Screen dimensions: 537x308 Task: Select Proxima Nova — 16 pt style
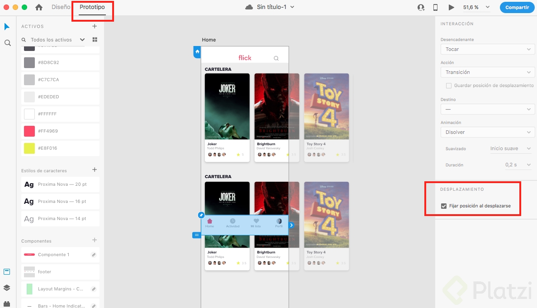(x=60, y=202)
